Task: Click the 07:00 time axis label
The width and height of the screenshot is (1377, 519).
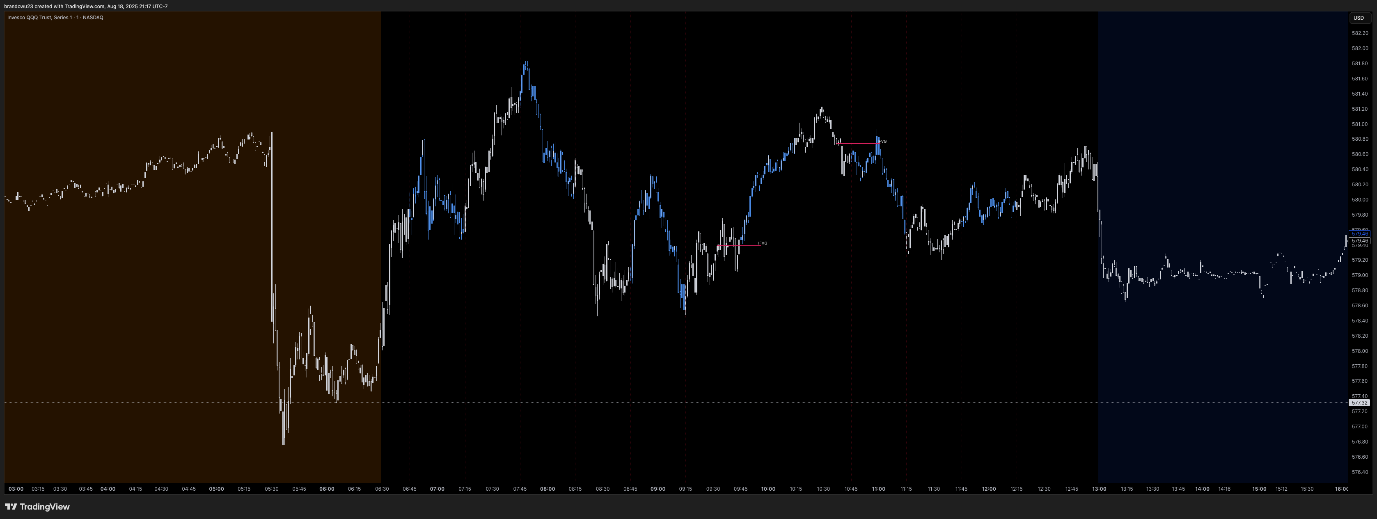Action: (437, 489)
